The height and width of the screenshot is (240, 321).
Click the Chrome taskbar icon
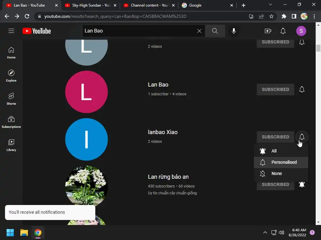[38, 232]
